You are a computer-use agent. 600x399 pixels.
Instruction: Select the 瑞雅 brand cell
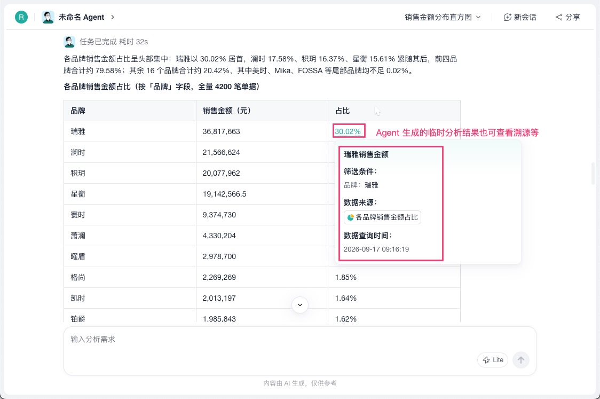pyautogui.click(x=130, y=131)
